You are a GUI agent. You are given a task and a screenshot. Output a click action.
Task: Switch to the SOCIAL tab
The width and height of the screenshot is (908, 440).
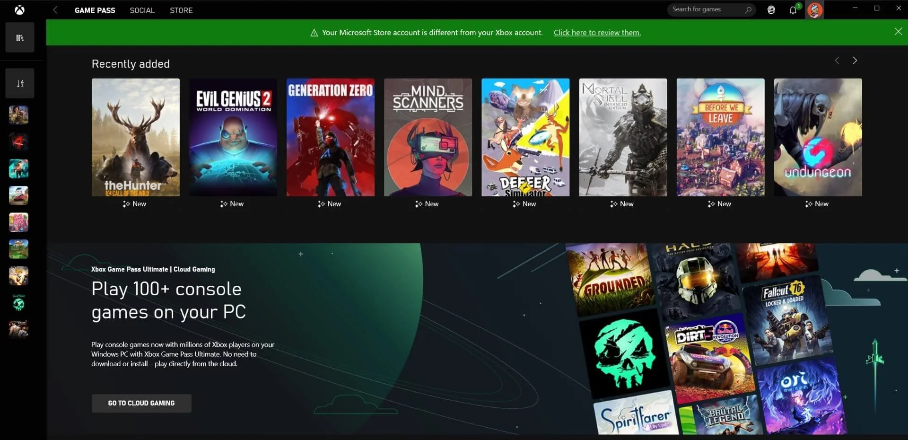point(142,10)
